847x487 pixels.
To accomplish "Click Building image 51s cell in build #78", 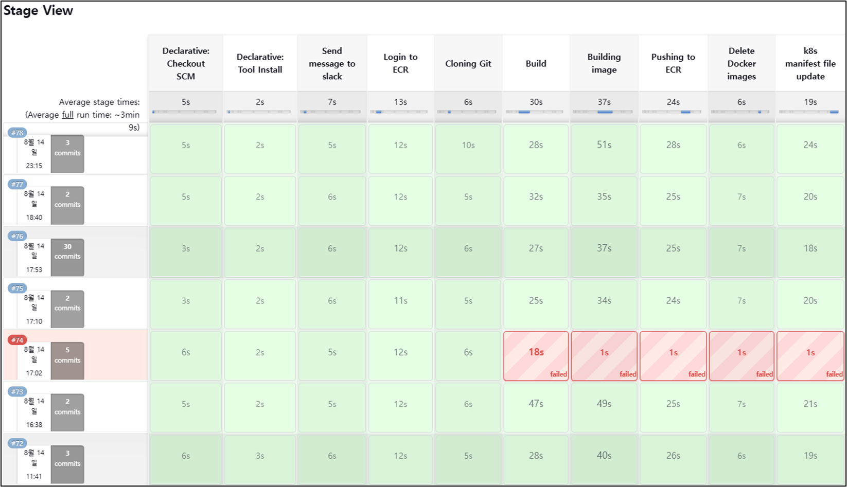I will pyautogui.click(x=604, y=149).
